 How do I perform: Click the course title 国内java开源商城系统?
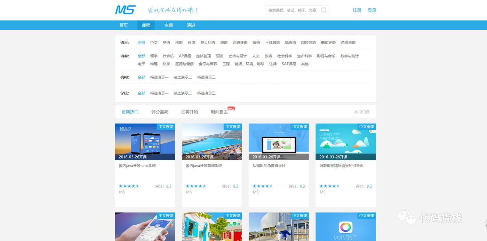coord(204,166)
